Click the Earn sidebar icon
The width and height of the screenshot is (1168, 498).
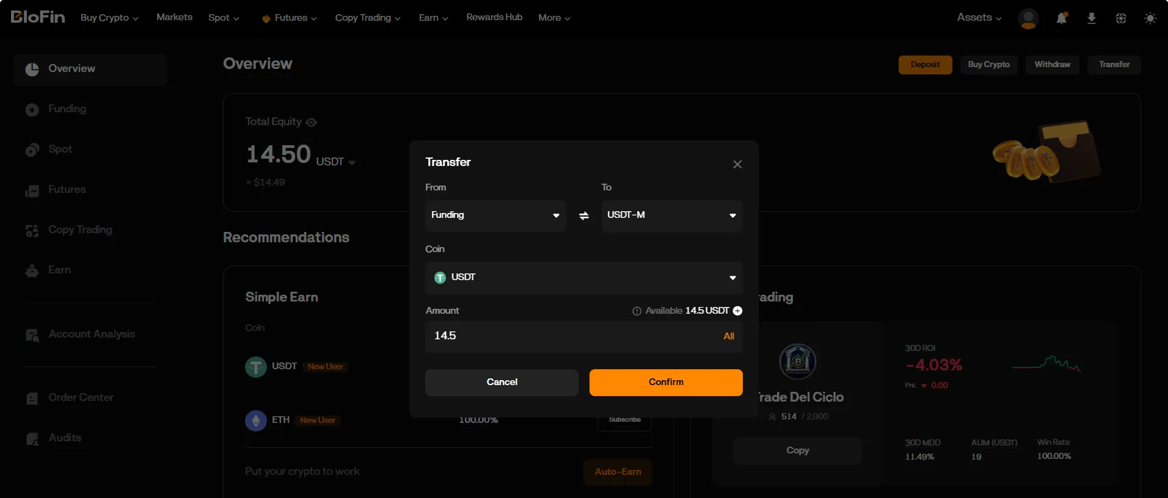[x=32, y=271]
